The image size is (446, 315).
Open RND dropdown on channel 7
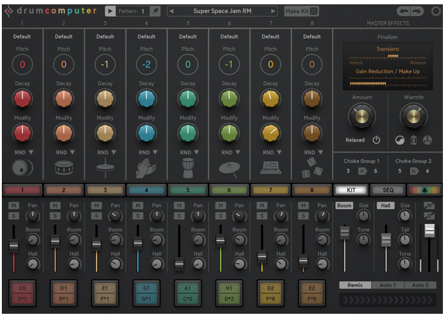tap(279, 152)
